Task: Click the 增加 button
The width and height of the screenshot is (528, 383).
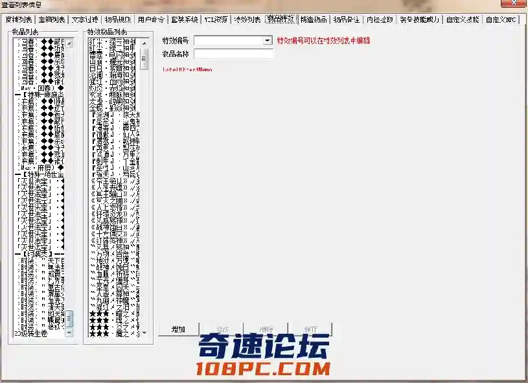Action: [178, 329]
